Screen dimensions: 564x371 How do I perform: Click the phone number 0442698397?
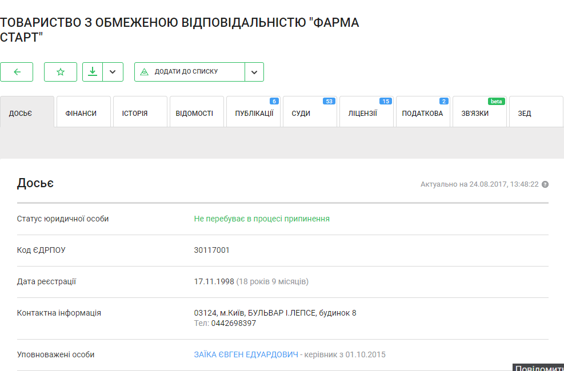tap(233, 323)
